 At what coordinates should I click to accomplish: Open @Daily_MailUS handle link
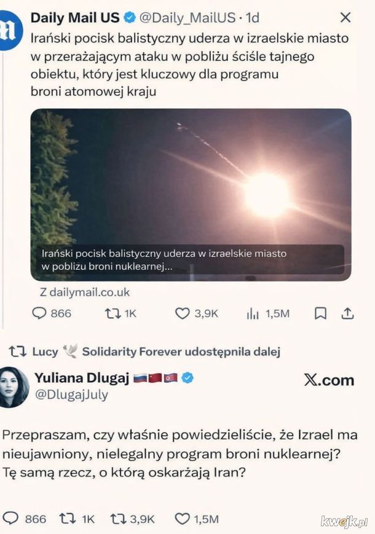pos(187,18)
